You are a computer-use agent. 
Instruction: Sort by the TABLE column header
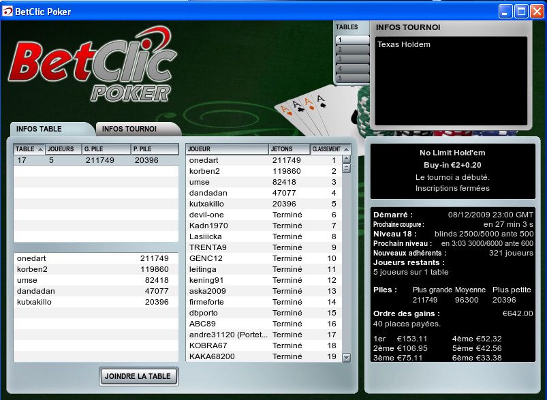(x=29, y=149)
